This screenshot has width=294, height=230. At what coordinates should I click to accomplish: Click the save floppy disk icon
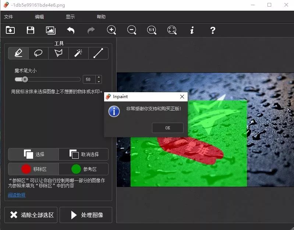[x=31, y=30]
